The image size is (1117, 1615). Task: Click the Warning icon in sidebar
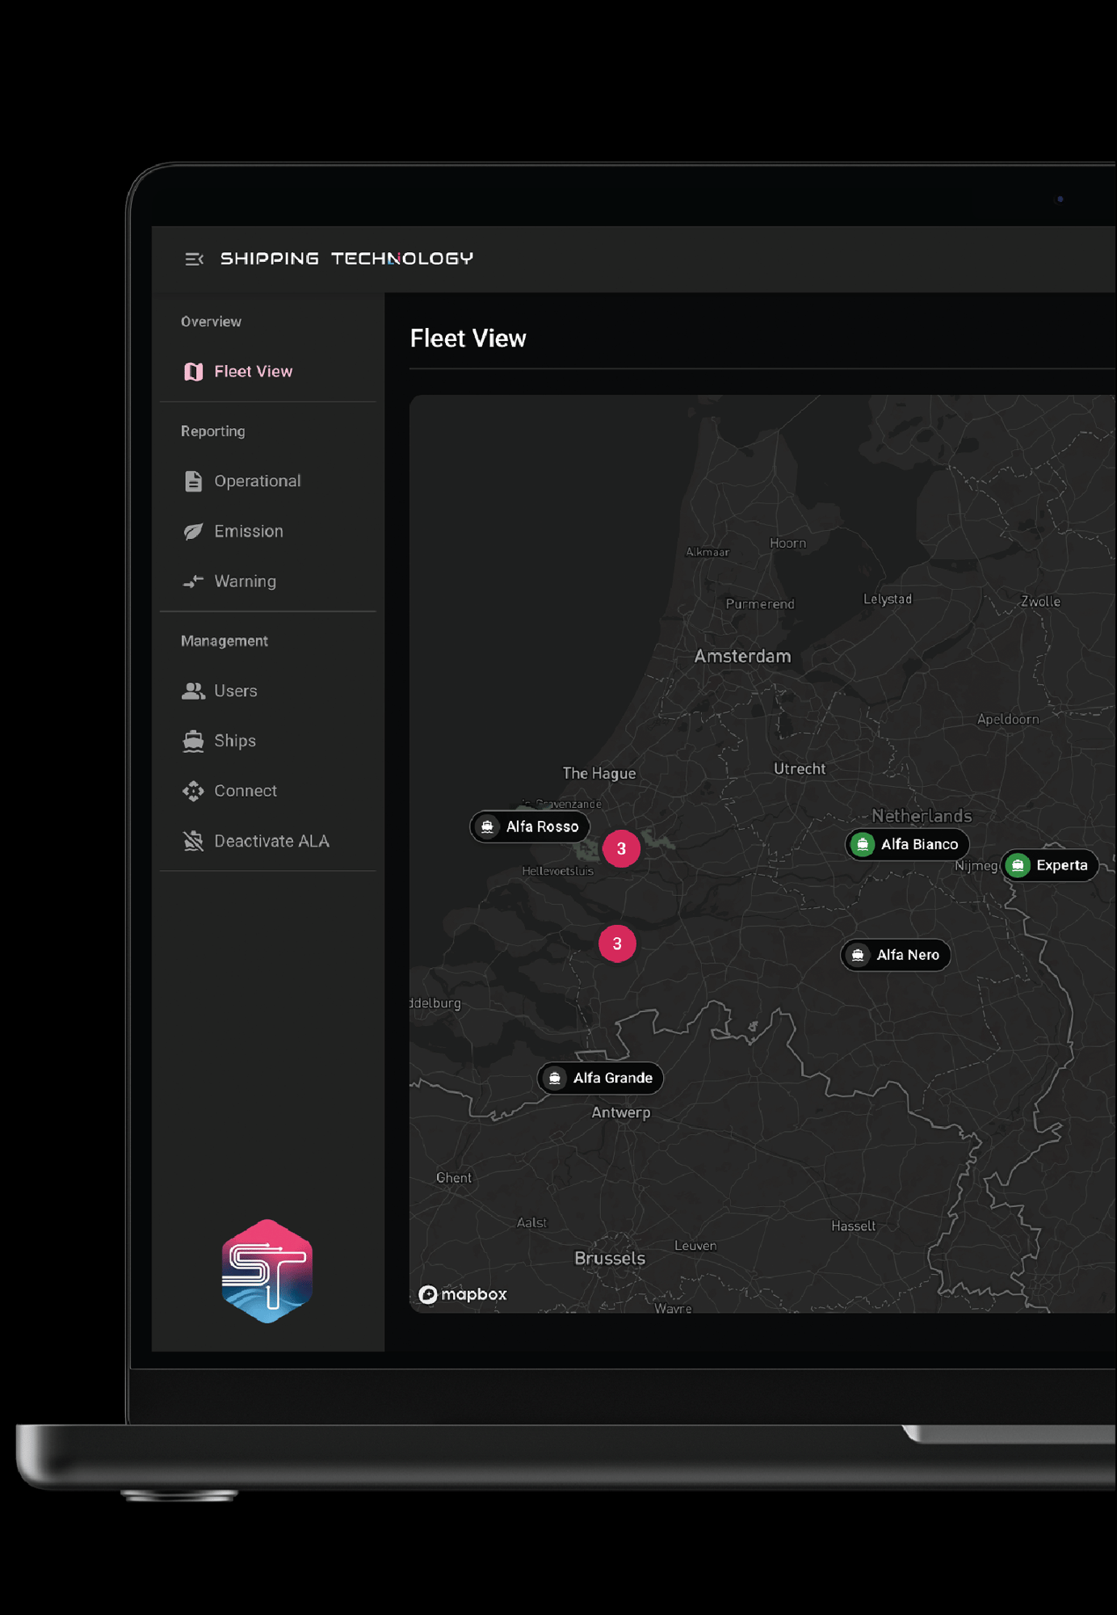(194, 582)
